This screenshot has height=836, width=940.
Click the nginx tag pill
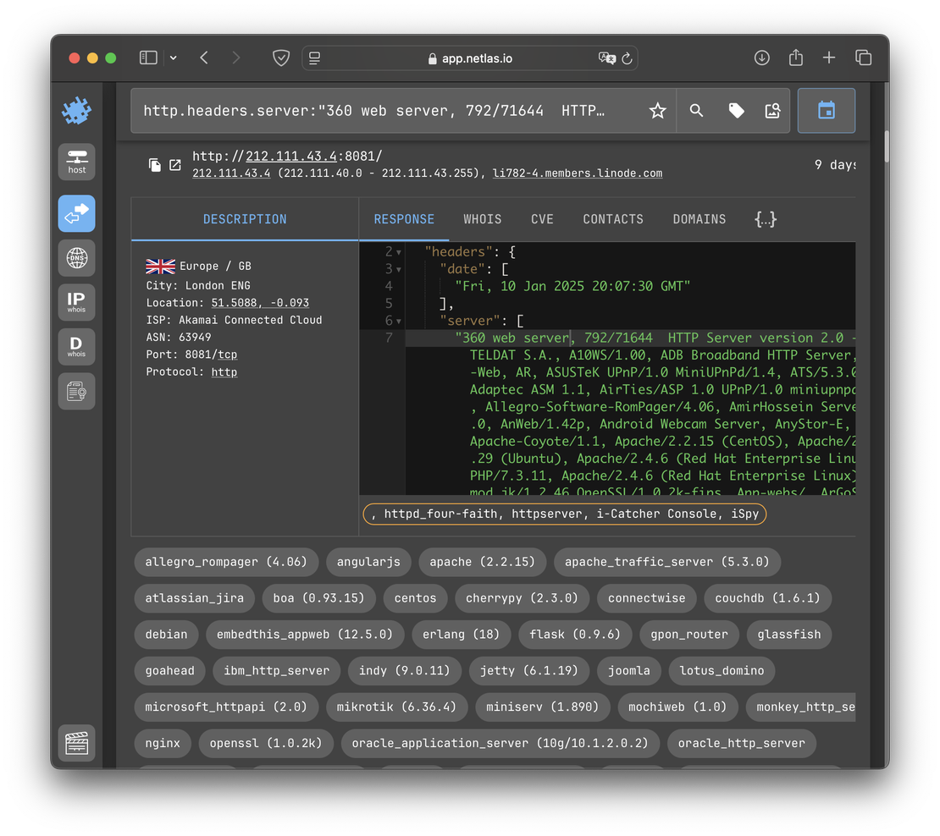[162, 743]
